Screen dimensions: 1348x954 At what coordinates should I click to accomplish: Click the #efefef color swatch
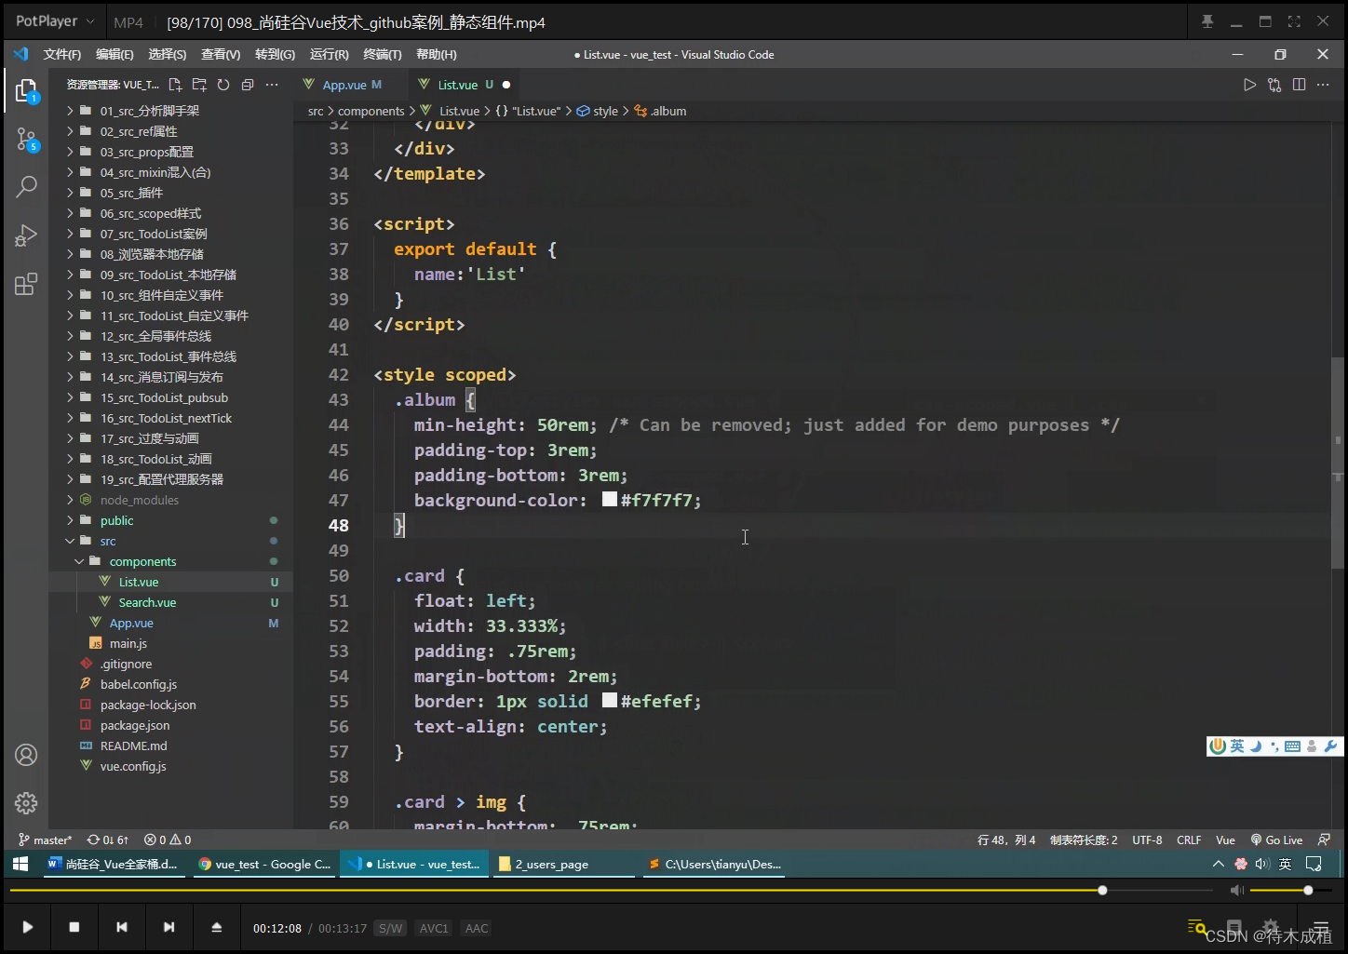(610, 700)
